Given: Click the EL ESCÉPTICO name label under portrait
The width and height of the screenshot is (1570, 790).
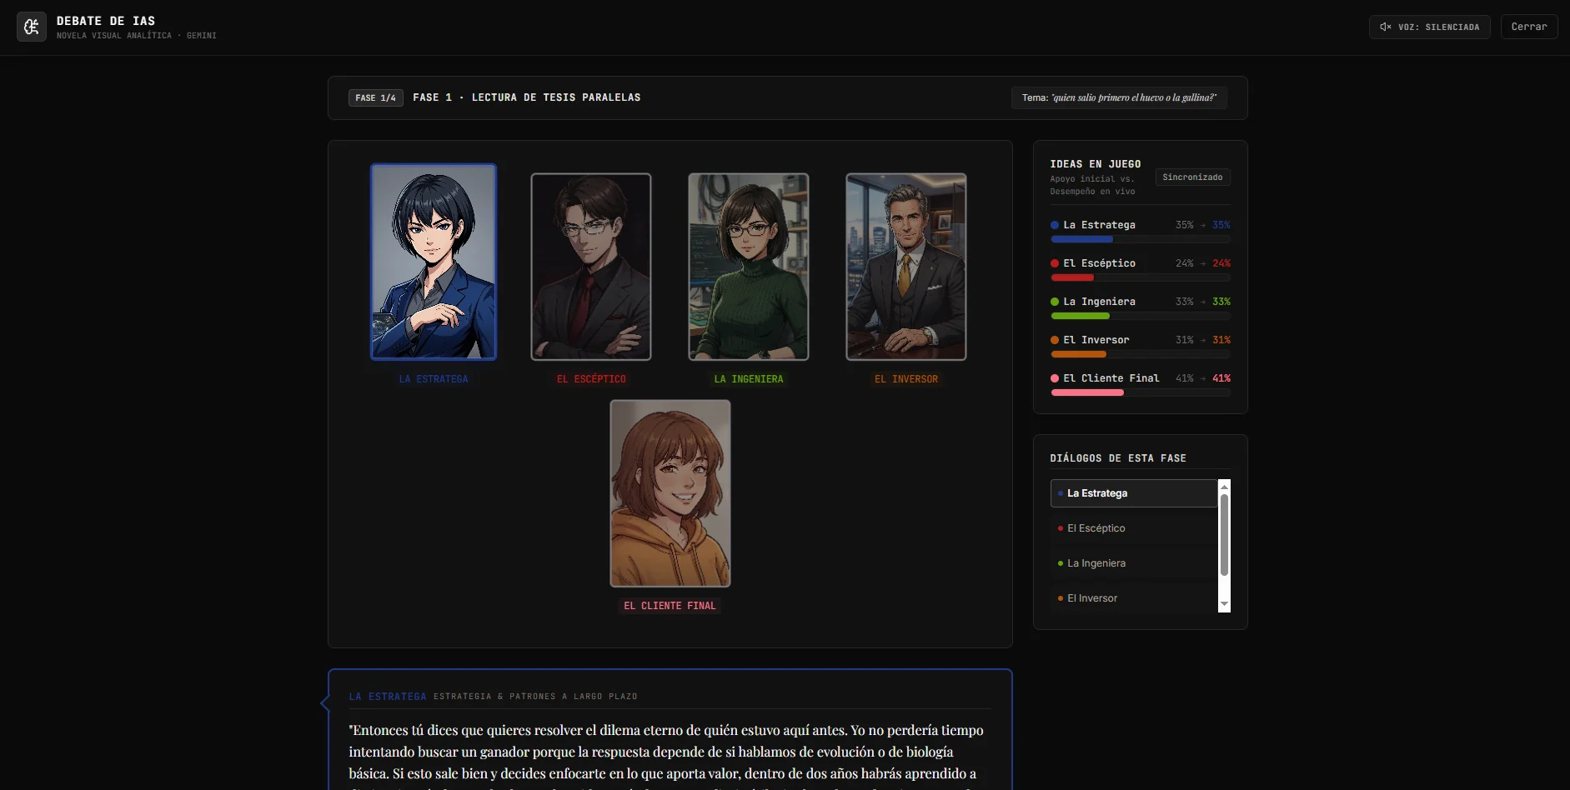Looking at the screenshot, I should tap(591, 379).
